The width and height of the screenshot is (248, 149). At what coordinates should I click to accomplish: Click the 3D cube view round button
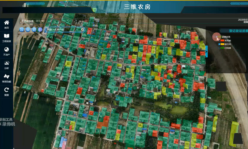point(28,29)
